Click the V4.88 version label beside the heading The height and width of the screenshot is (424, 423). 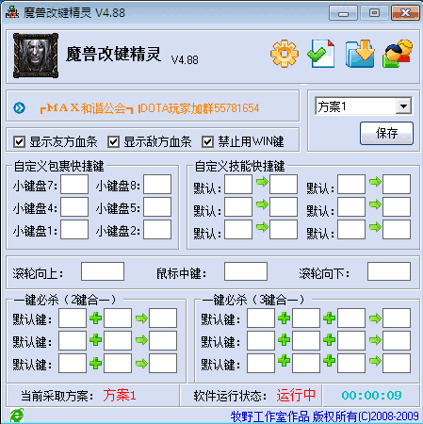(x=185, y=59)
